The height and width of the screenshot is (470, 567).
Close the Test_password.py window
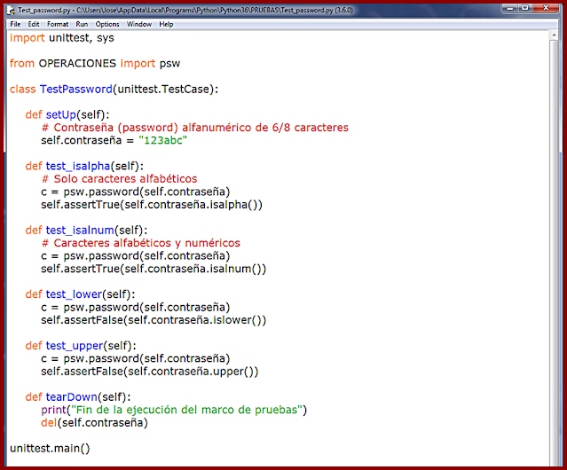pos(546,8)
